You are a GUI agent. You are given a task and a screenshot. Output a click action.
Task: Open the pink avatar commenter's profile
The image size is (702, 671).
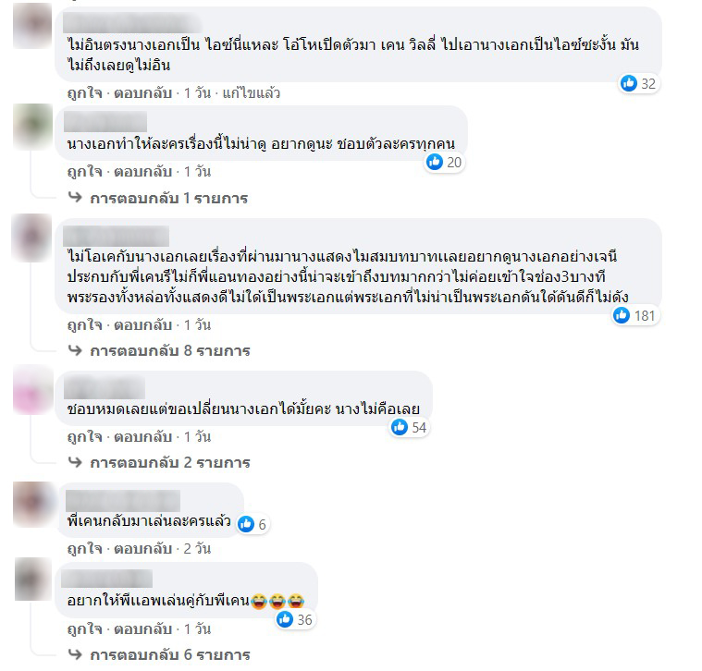pyautogui.click(x=32, y=390)
